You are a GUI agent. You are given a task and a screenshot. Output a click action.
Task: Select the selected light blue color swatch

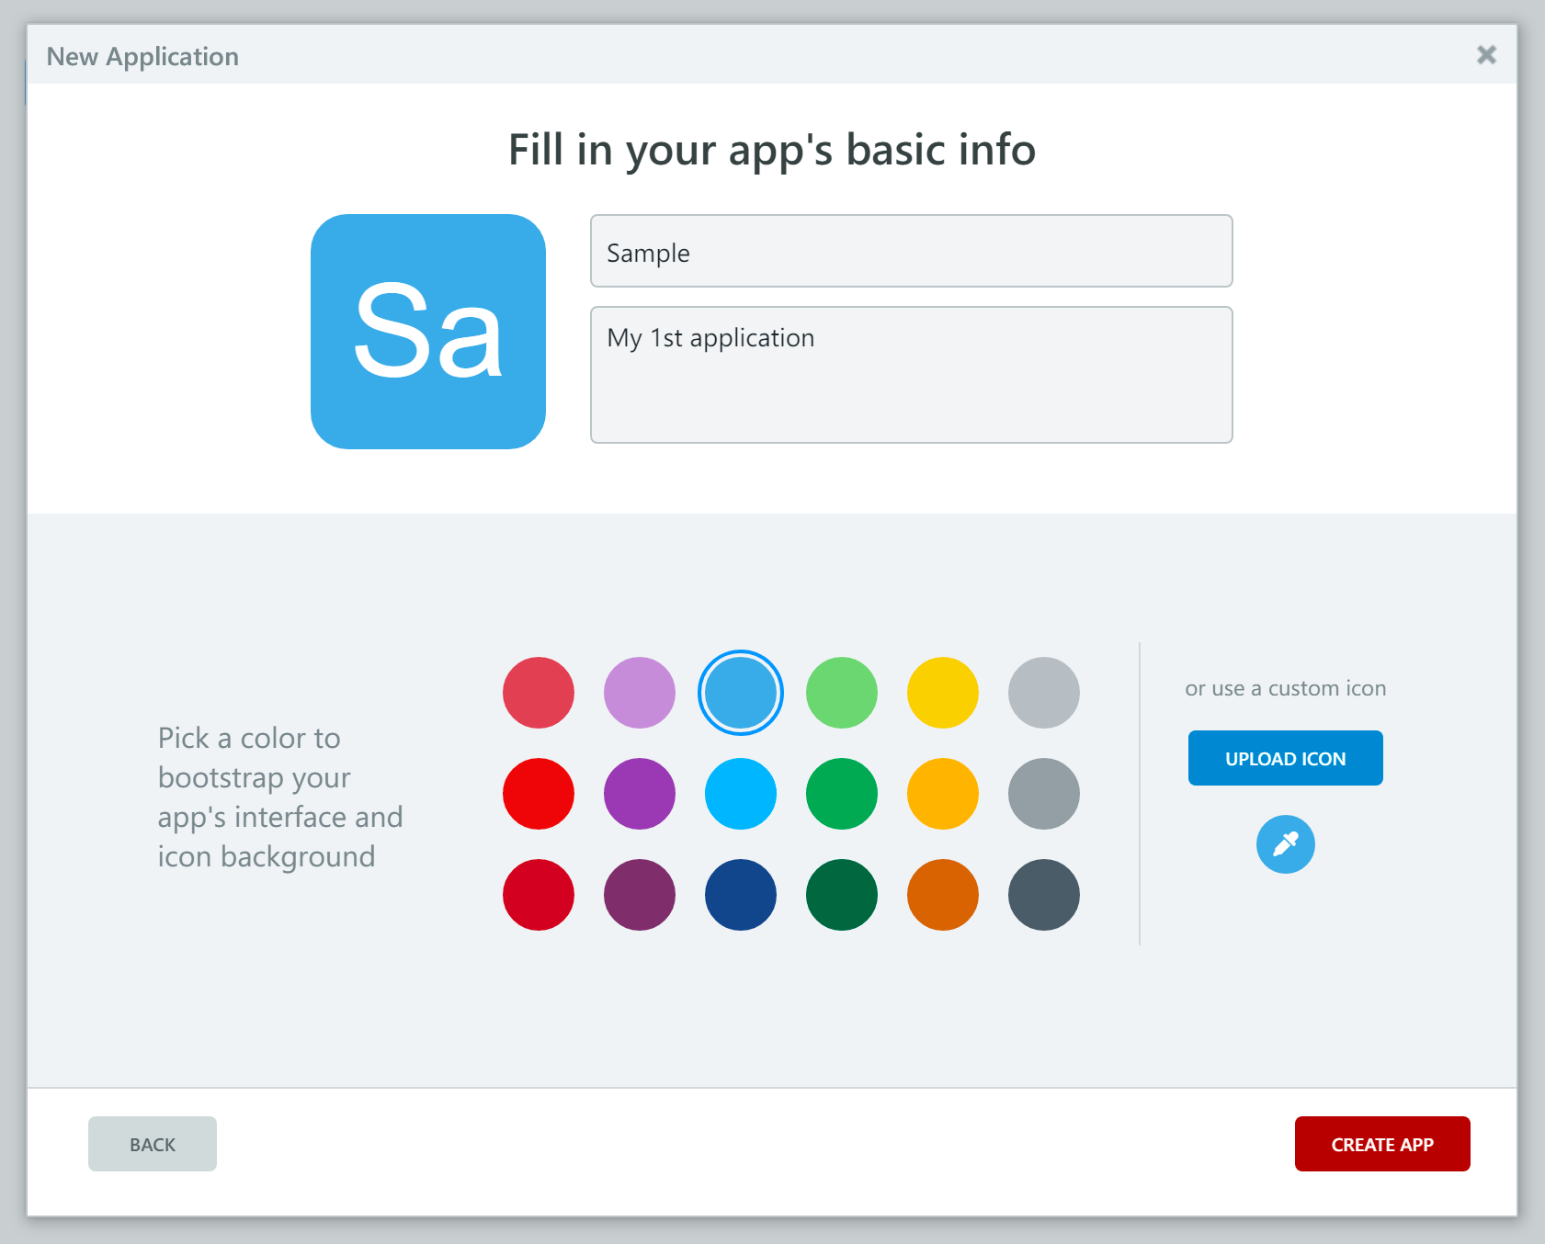coord(741,693)
